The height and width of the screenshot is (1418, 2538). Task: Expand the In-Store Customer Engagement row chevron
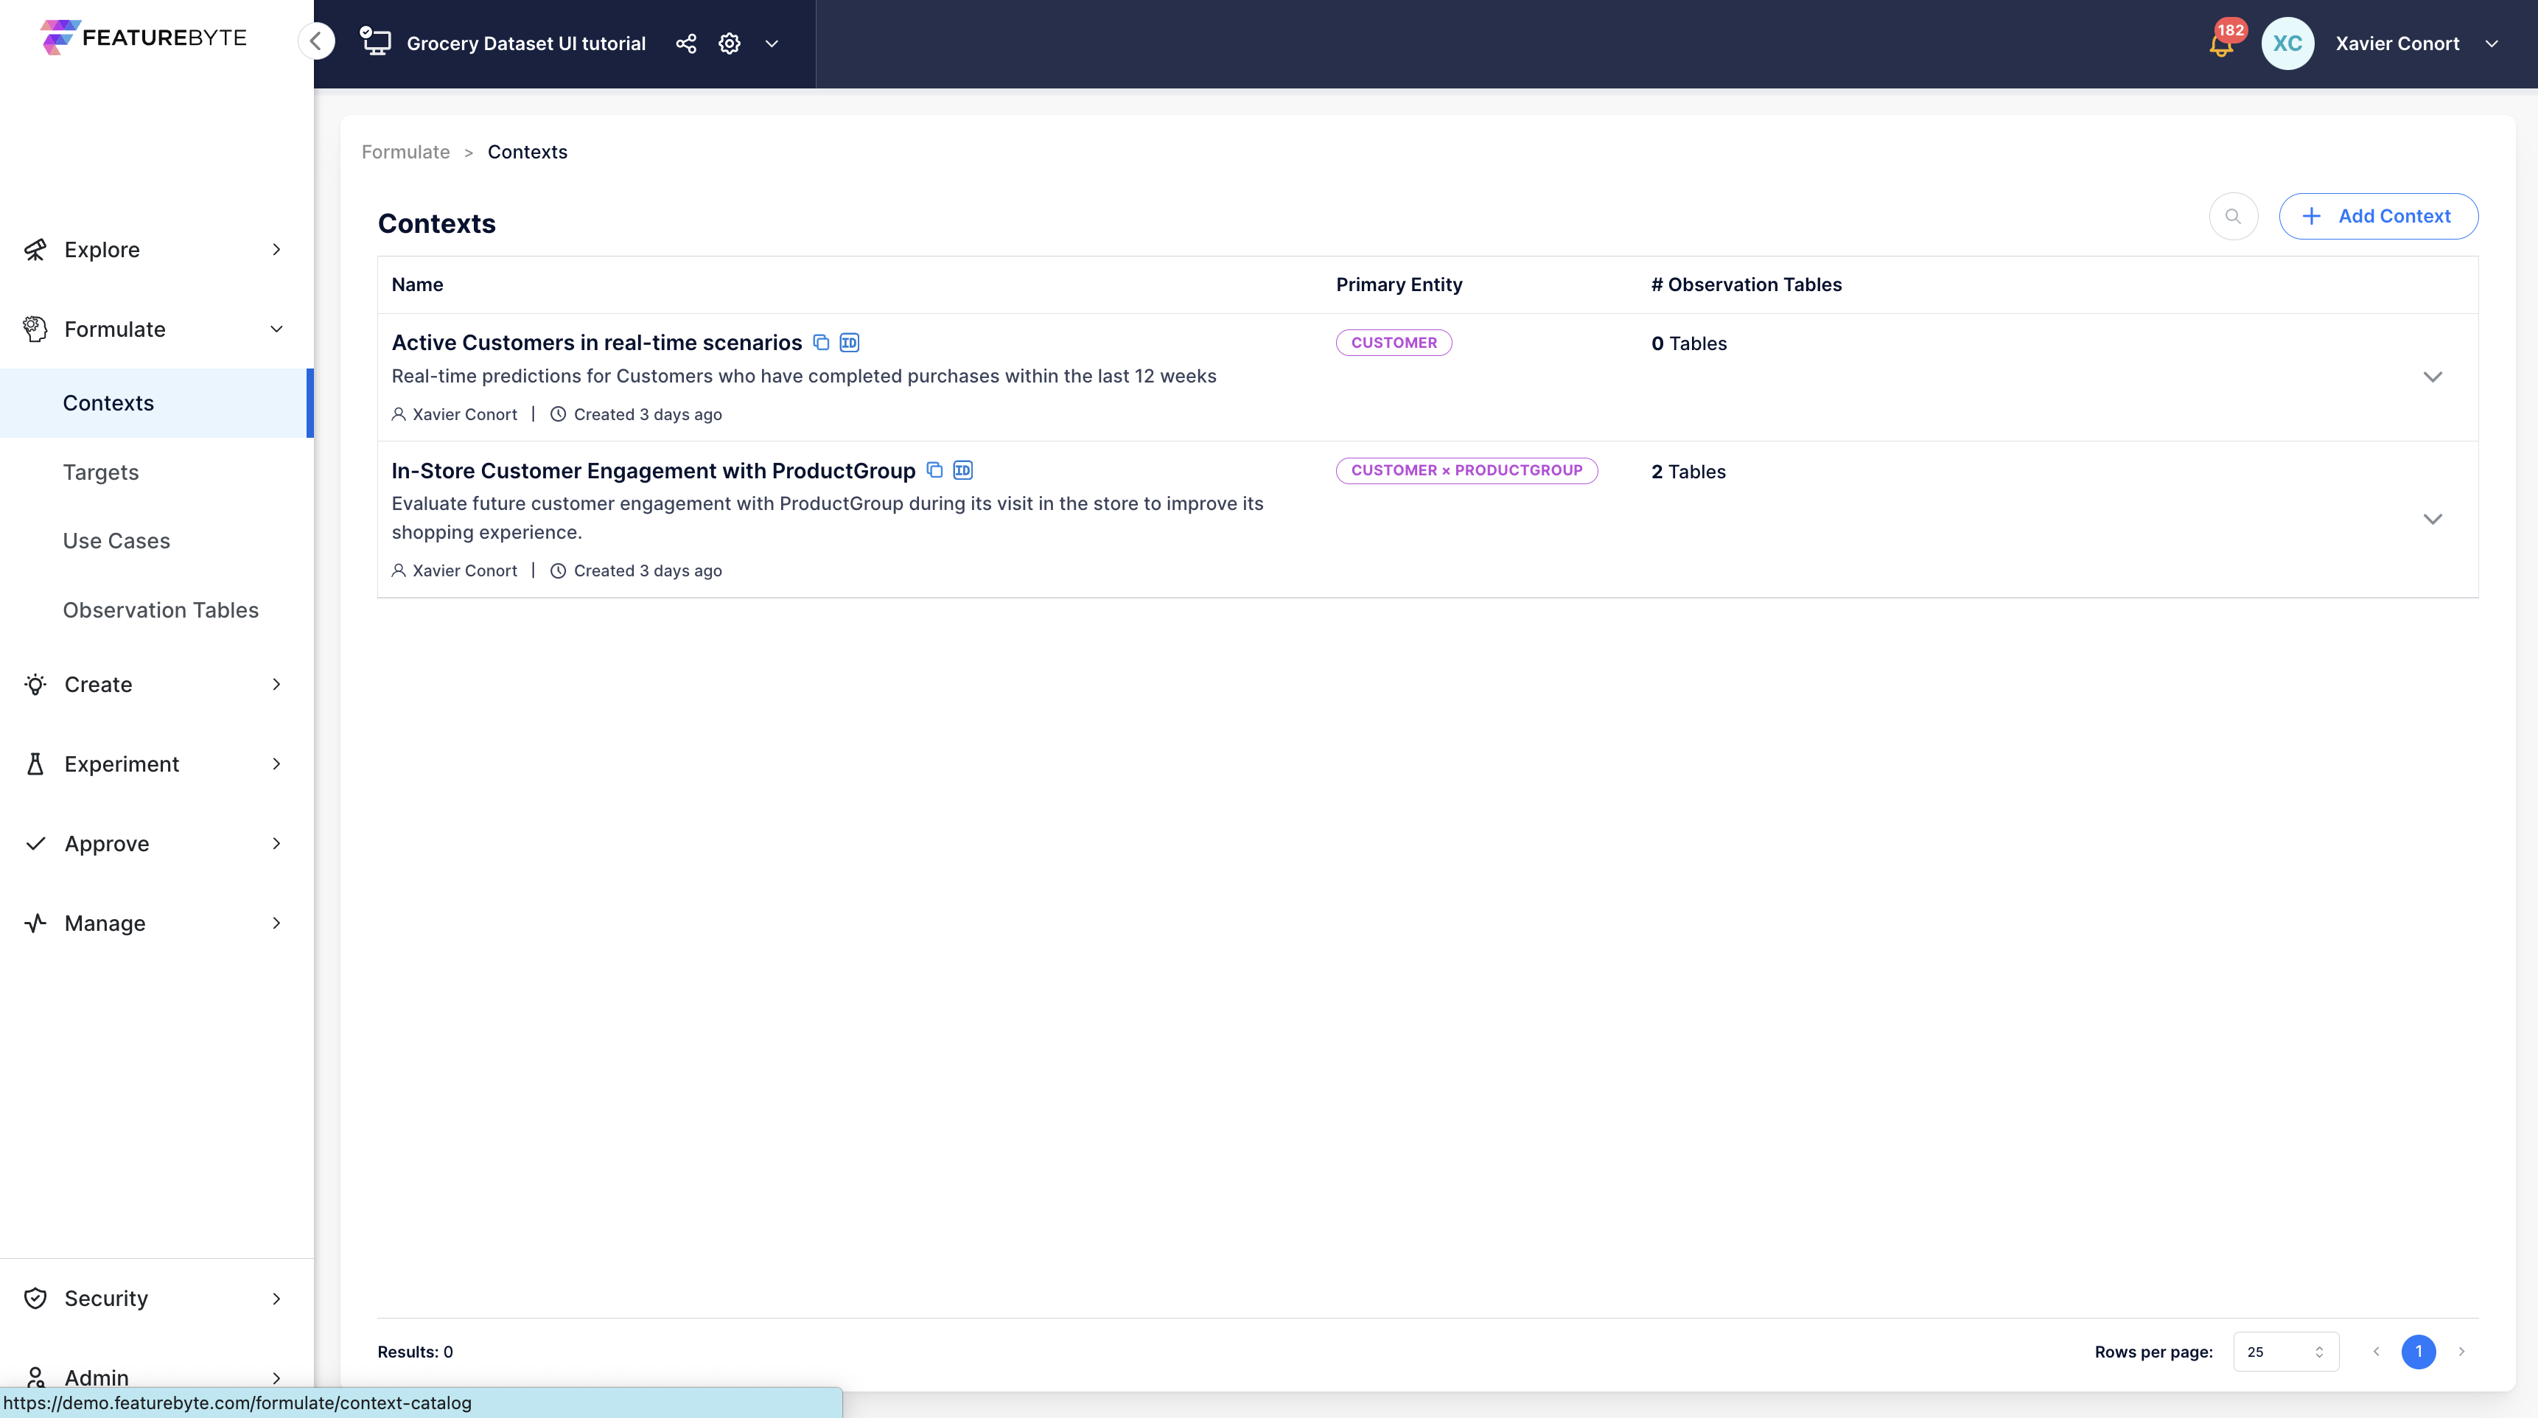tap(2432, 518)
